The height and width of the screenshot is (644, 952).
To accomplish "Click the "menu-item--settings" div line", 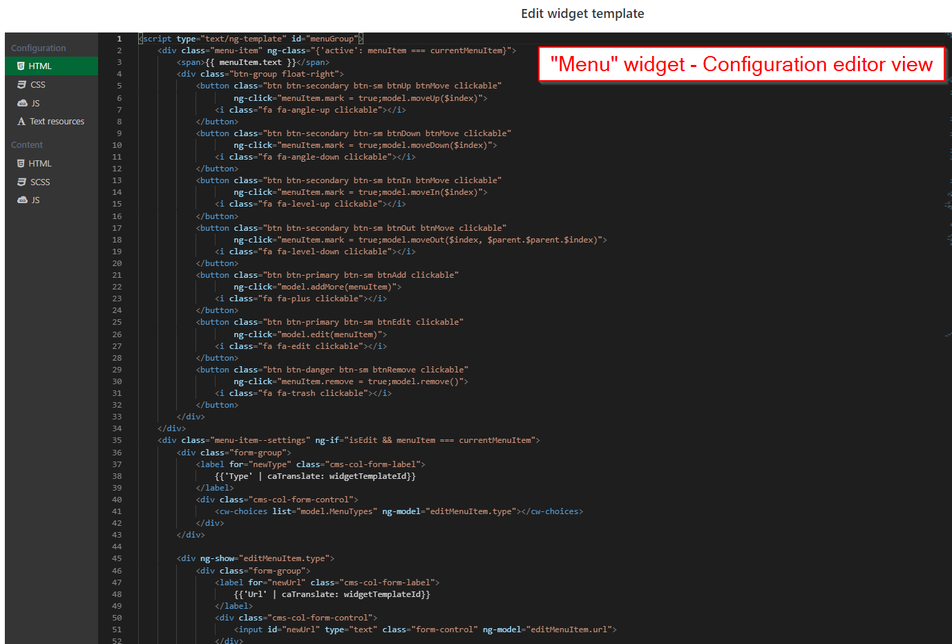I will tap(349, 440).
